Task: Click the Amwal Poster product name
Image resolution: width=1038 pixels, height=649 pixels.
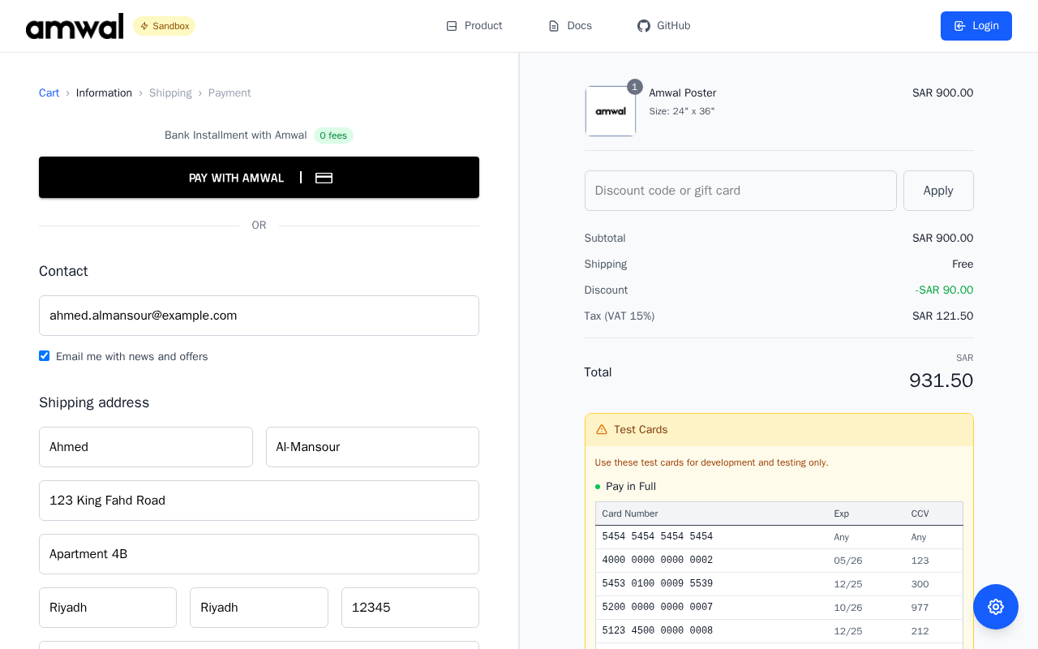Action: point(683,93)
